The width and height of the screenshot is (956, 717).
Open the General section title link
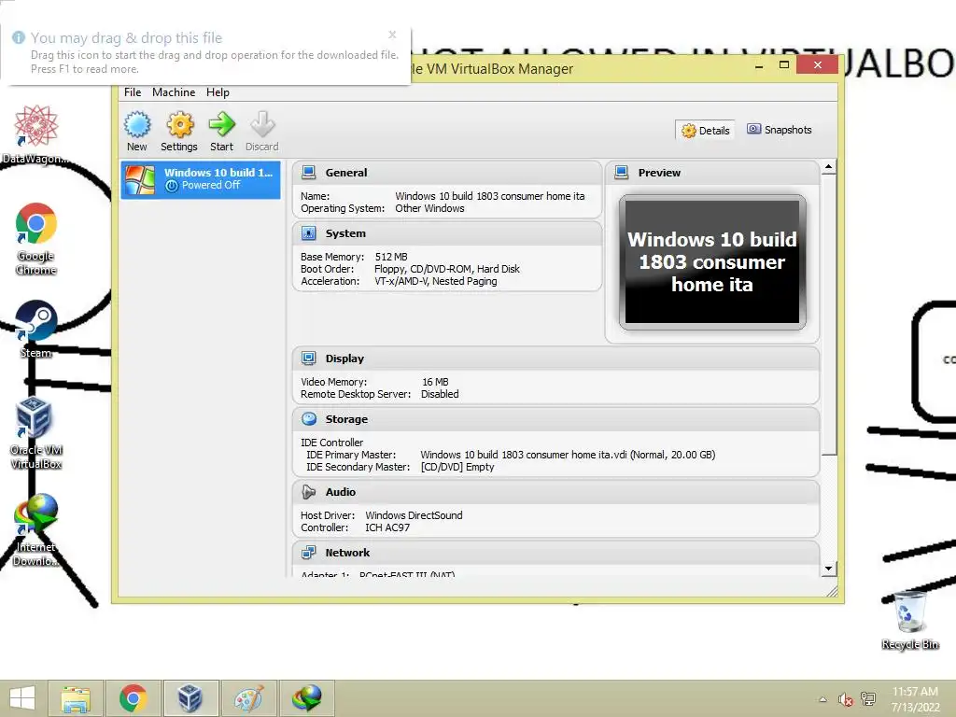[346, 173]
